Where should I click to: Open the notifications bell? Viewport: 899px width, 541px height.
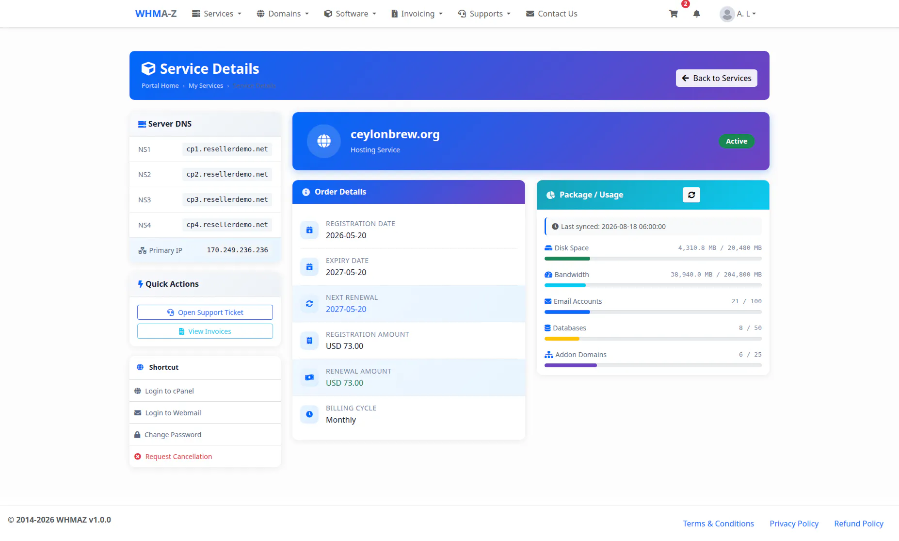click(696, 14)
